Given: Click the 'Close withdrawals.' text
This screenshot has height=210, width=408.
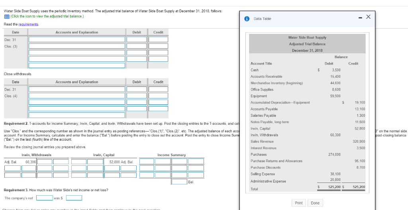Looking at the screenshot, I should tap(18, 74).
